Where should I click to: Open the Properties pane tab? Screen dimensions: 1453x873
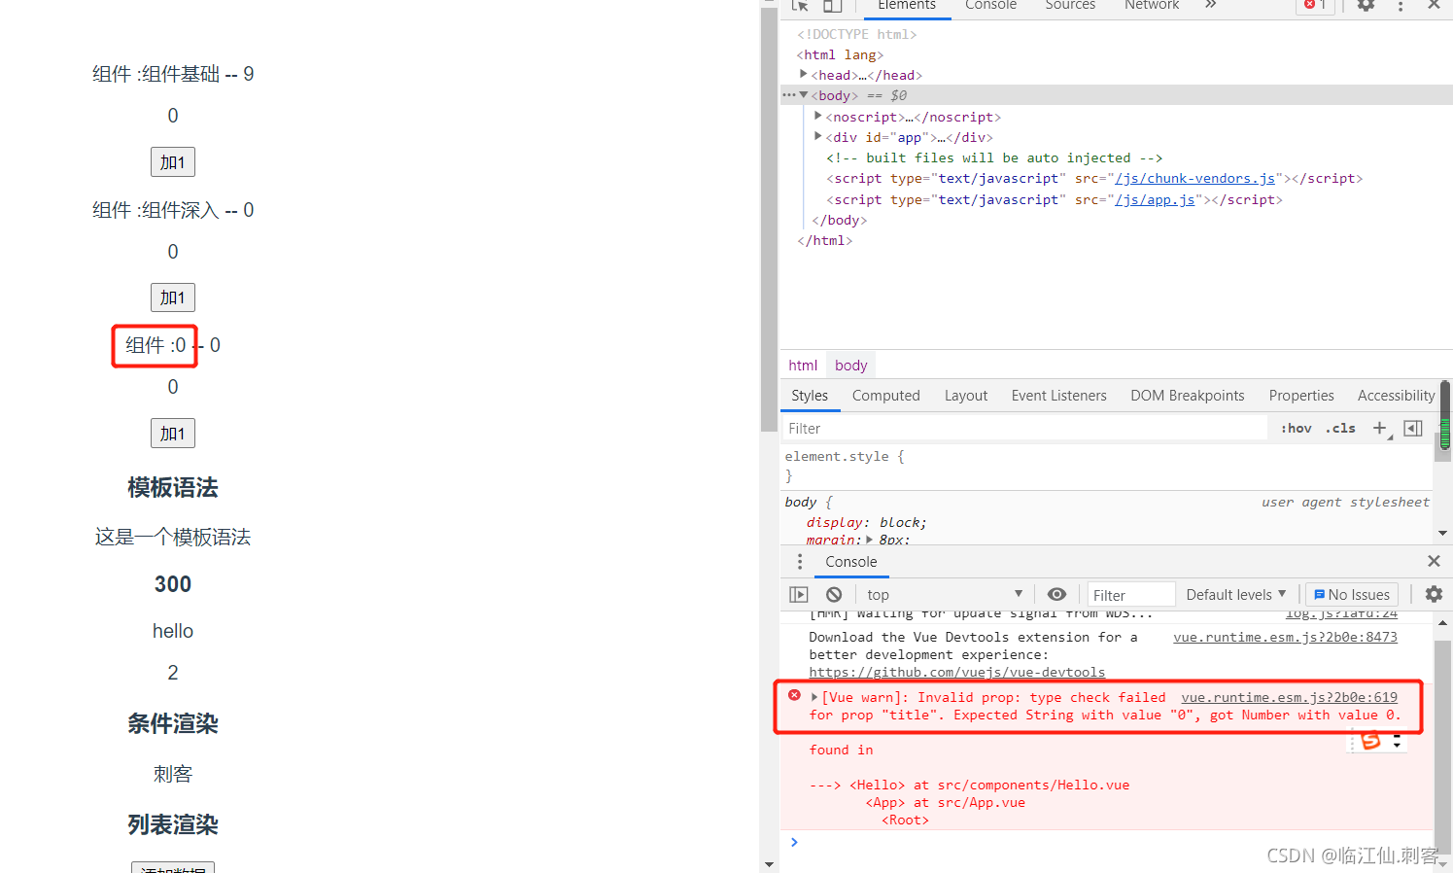tap(1301, 396)
